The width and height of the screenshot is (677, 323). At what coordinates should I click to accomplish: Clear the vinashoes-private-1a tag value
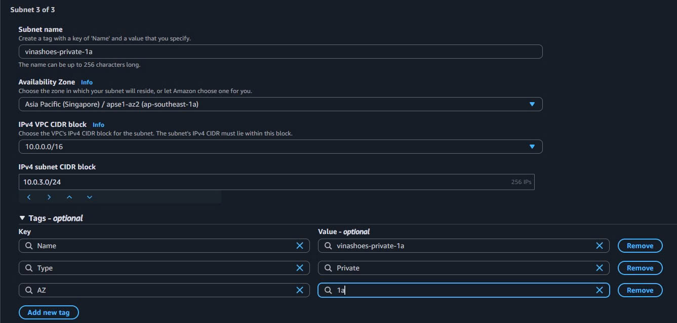[x=599, y=246]
